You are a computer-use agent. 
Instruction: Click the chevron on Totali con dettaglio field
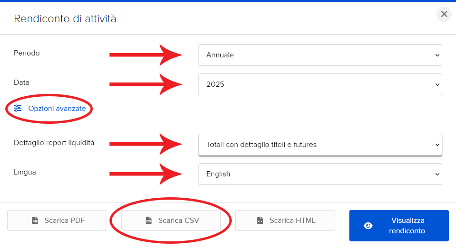(437, 145)
